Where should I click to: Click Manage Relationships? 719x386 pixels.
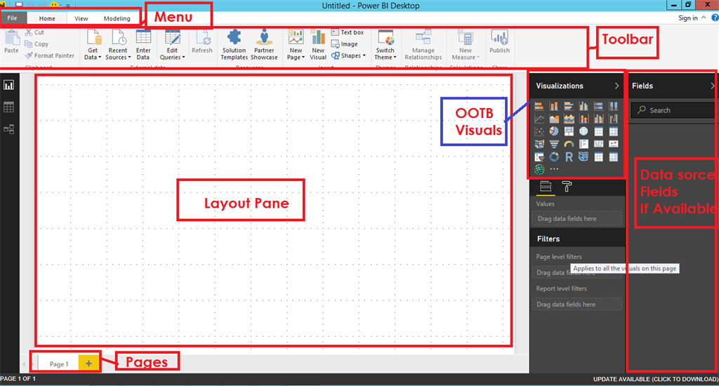click(423, 45)
